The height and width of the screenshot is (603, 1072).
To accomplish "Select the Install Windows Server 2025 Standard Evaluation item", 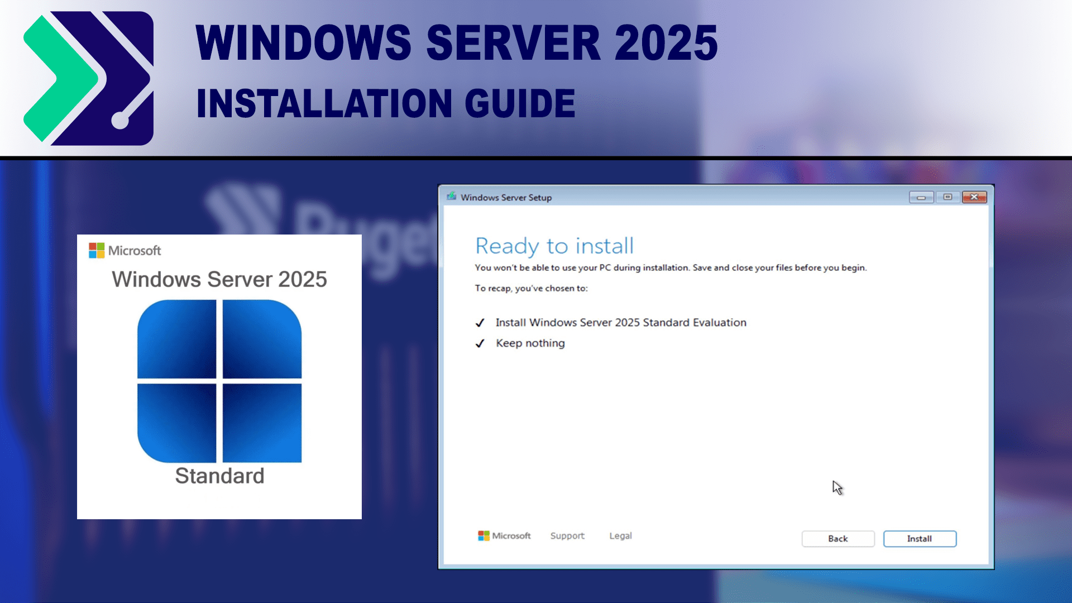I will [x=620, y=323].
